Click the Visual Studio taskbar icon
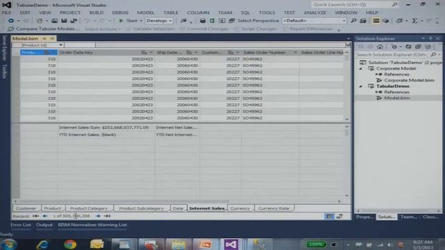The width and height of the screenshot is (445, 250). click(x=231, y=244)
